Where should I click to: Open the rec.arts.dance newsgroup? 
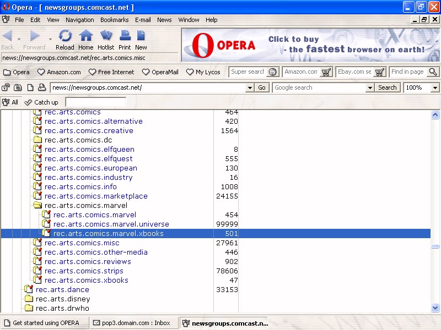pyautogui.click(x=62, y=290)
